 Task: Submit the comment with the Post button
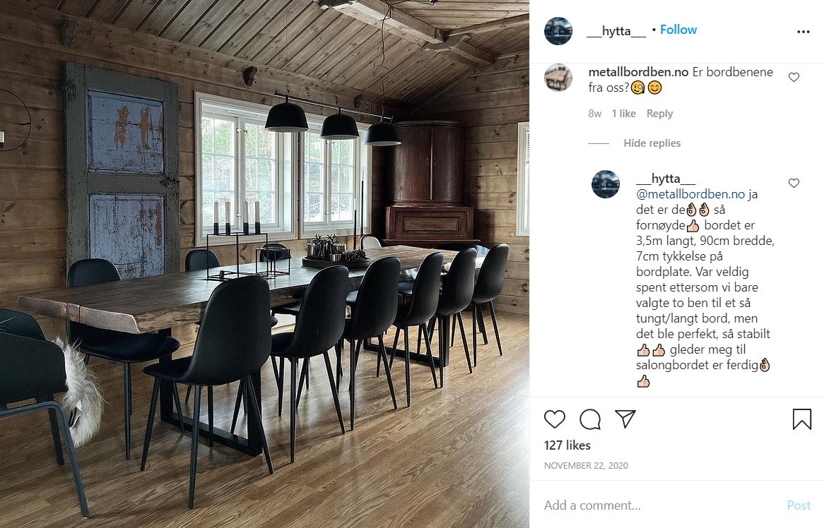click(799, 505)
